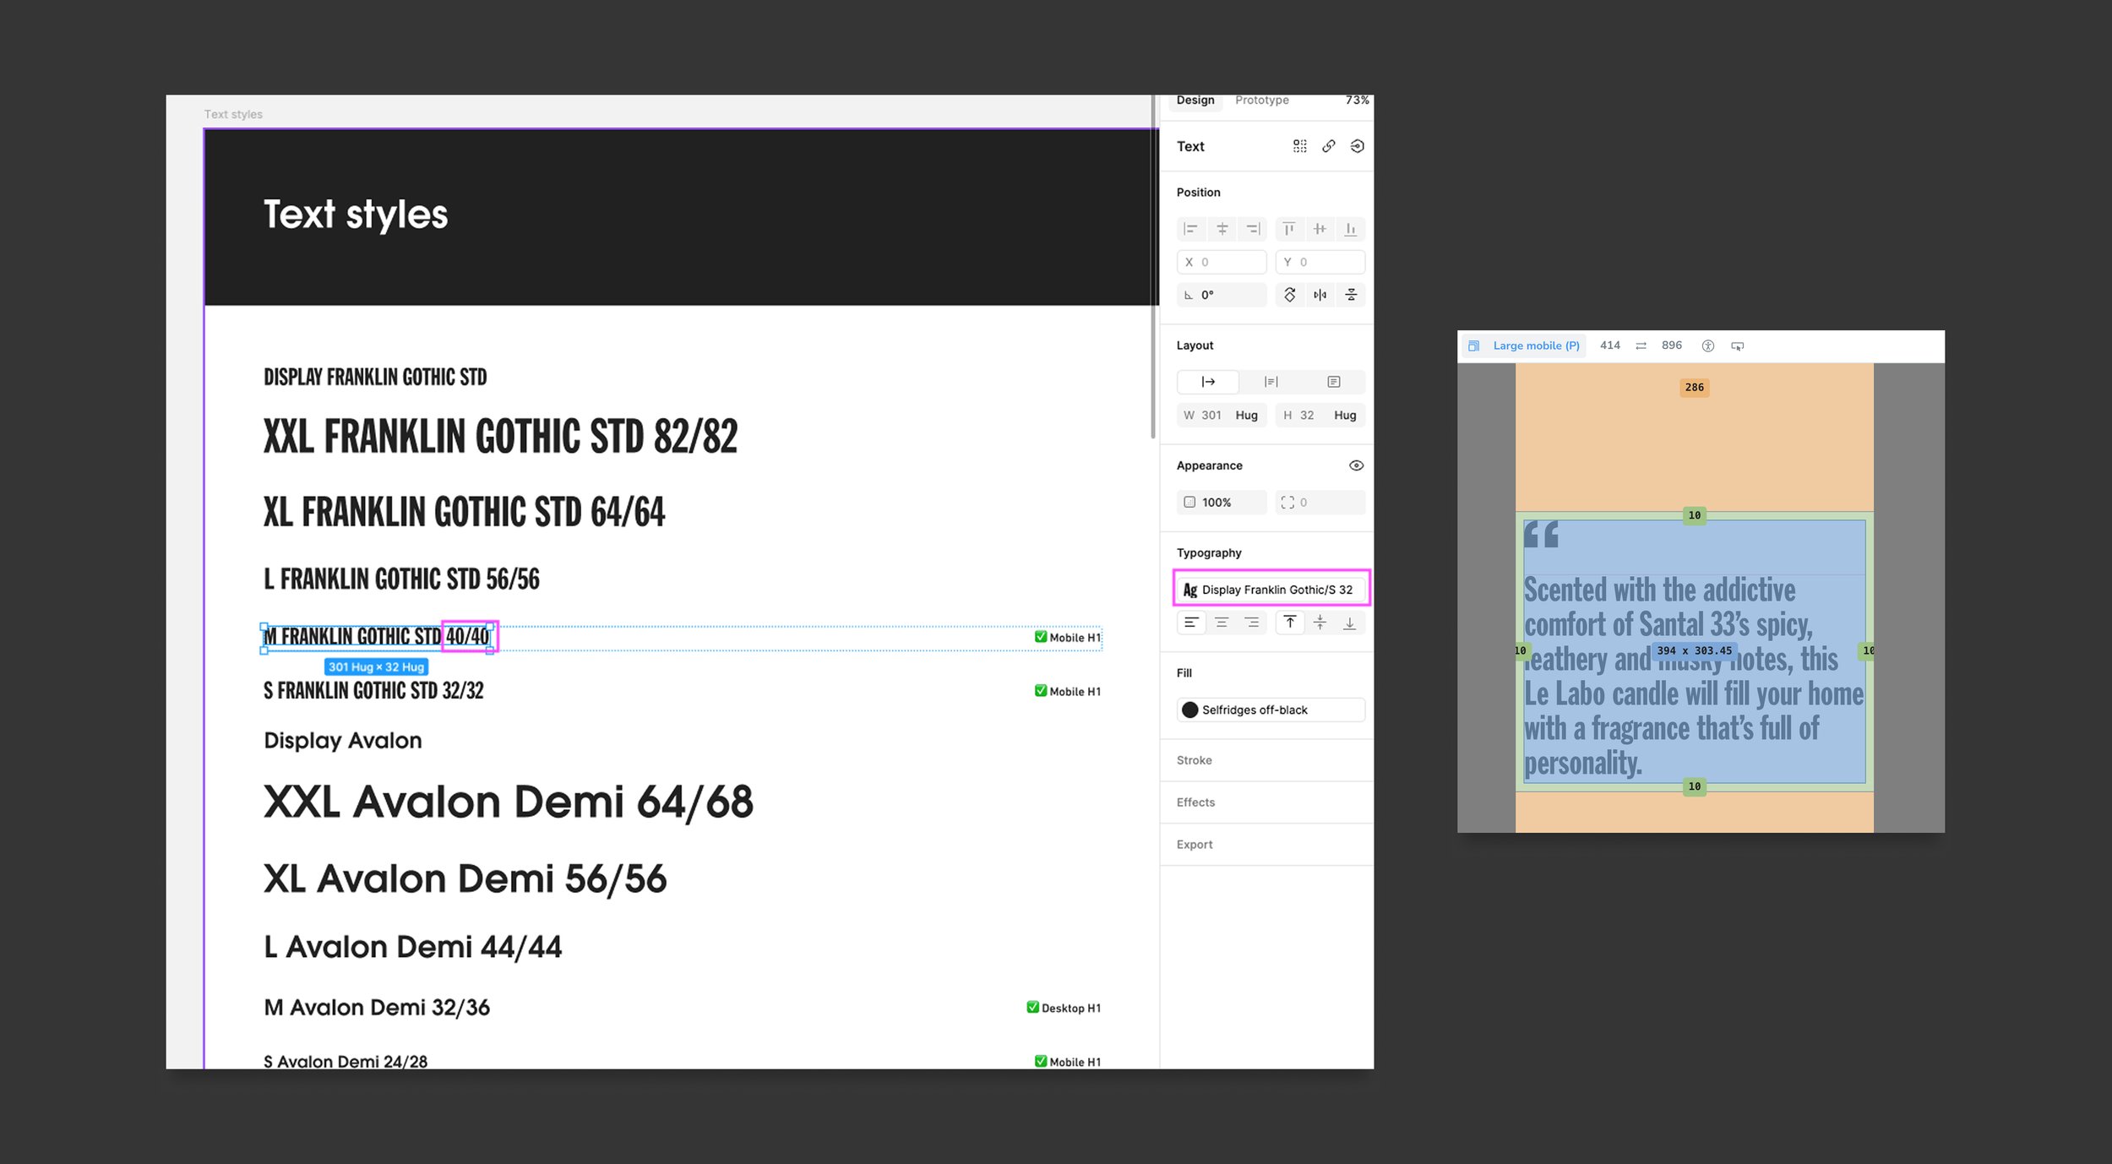Click the flip vertical icon in Position
The image size is (2112, 1164).
click(1351, 295)
